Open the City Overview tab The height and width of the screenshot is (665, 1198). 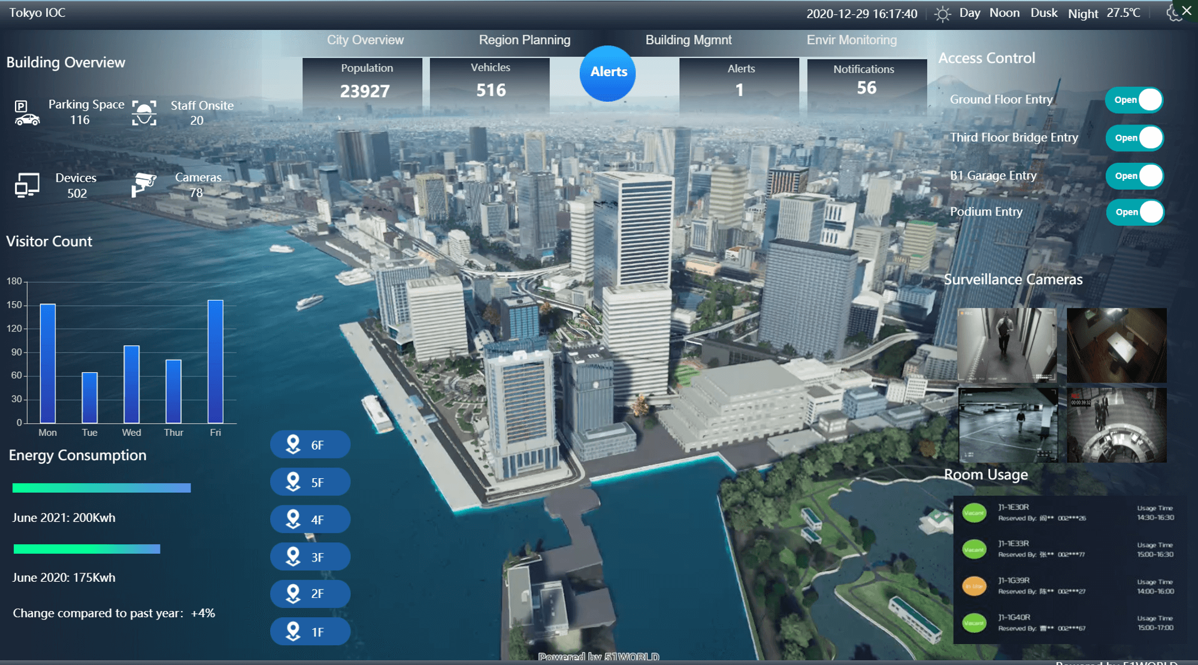365,40
